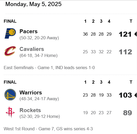Open the Pacers team name link
The image size is (137, 134).
coord(28,31)
